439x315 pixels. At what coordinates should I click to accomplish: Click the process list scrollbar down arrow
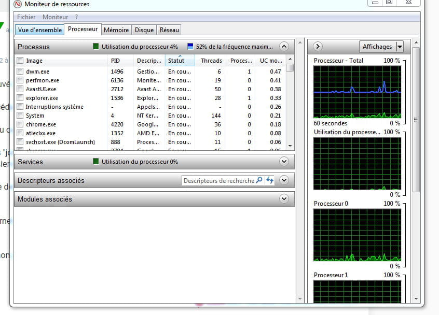290,146
